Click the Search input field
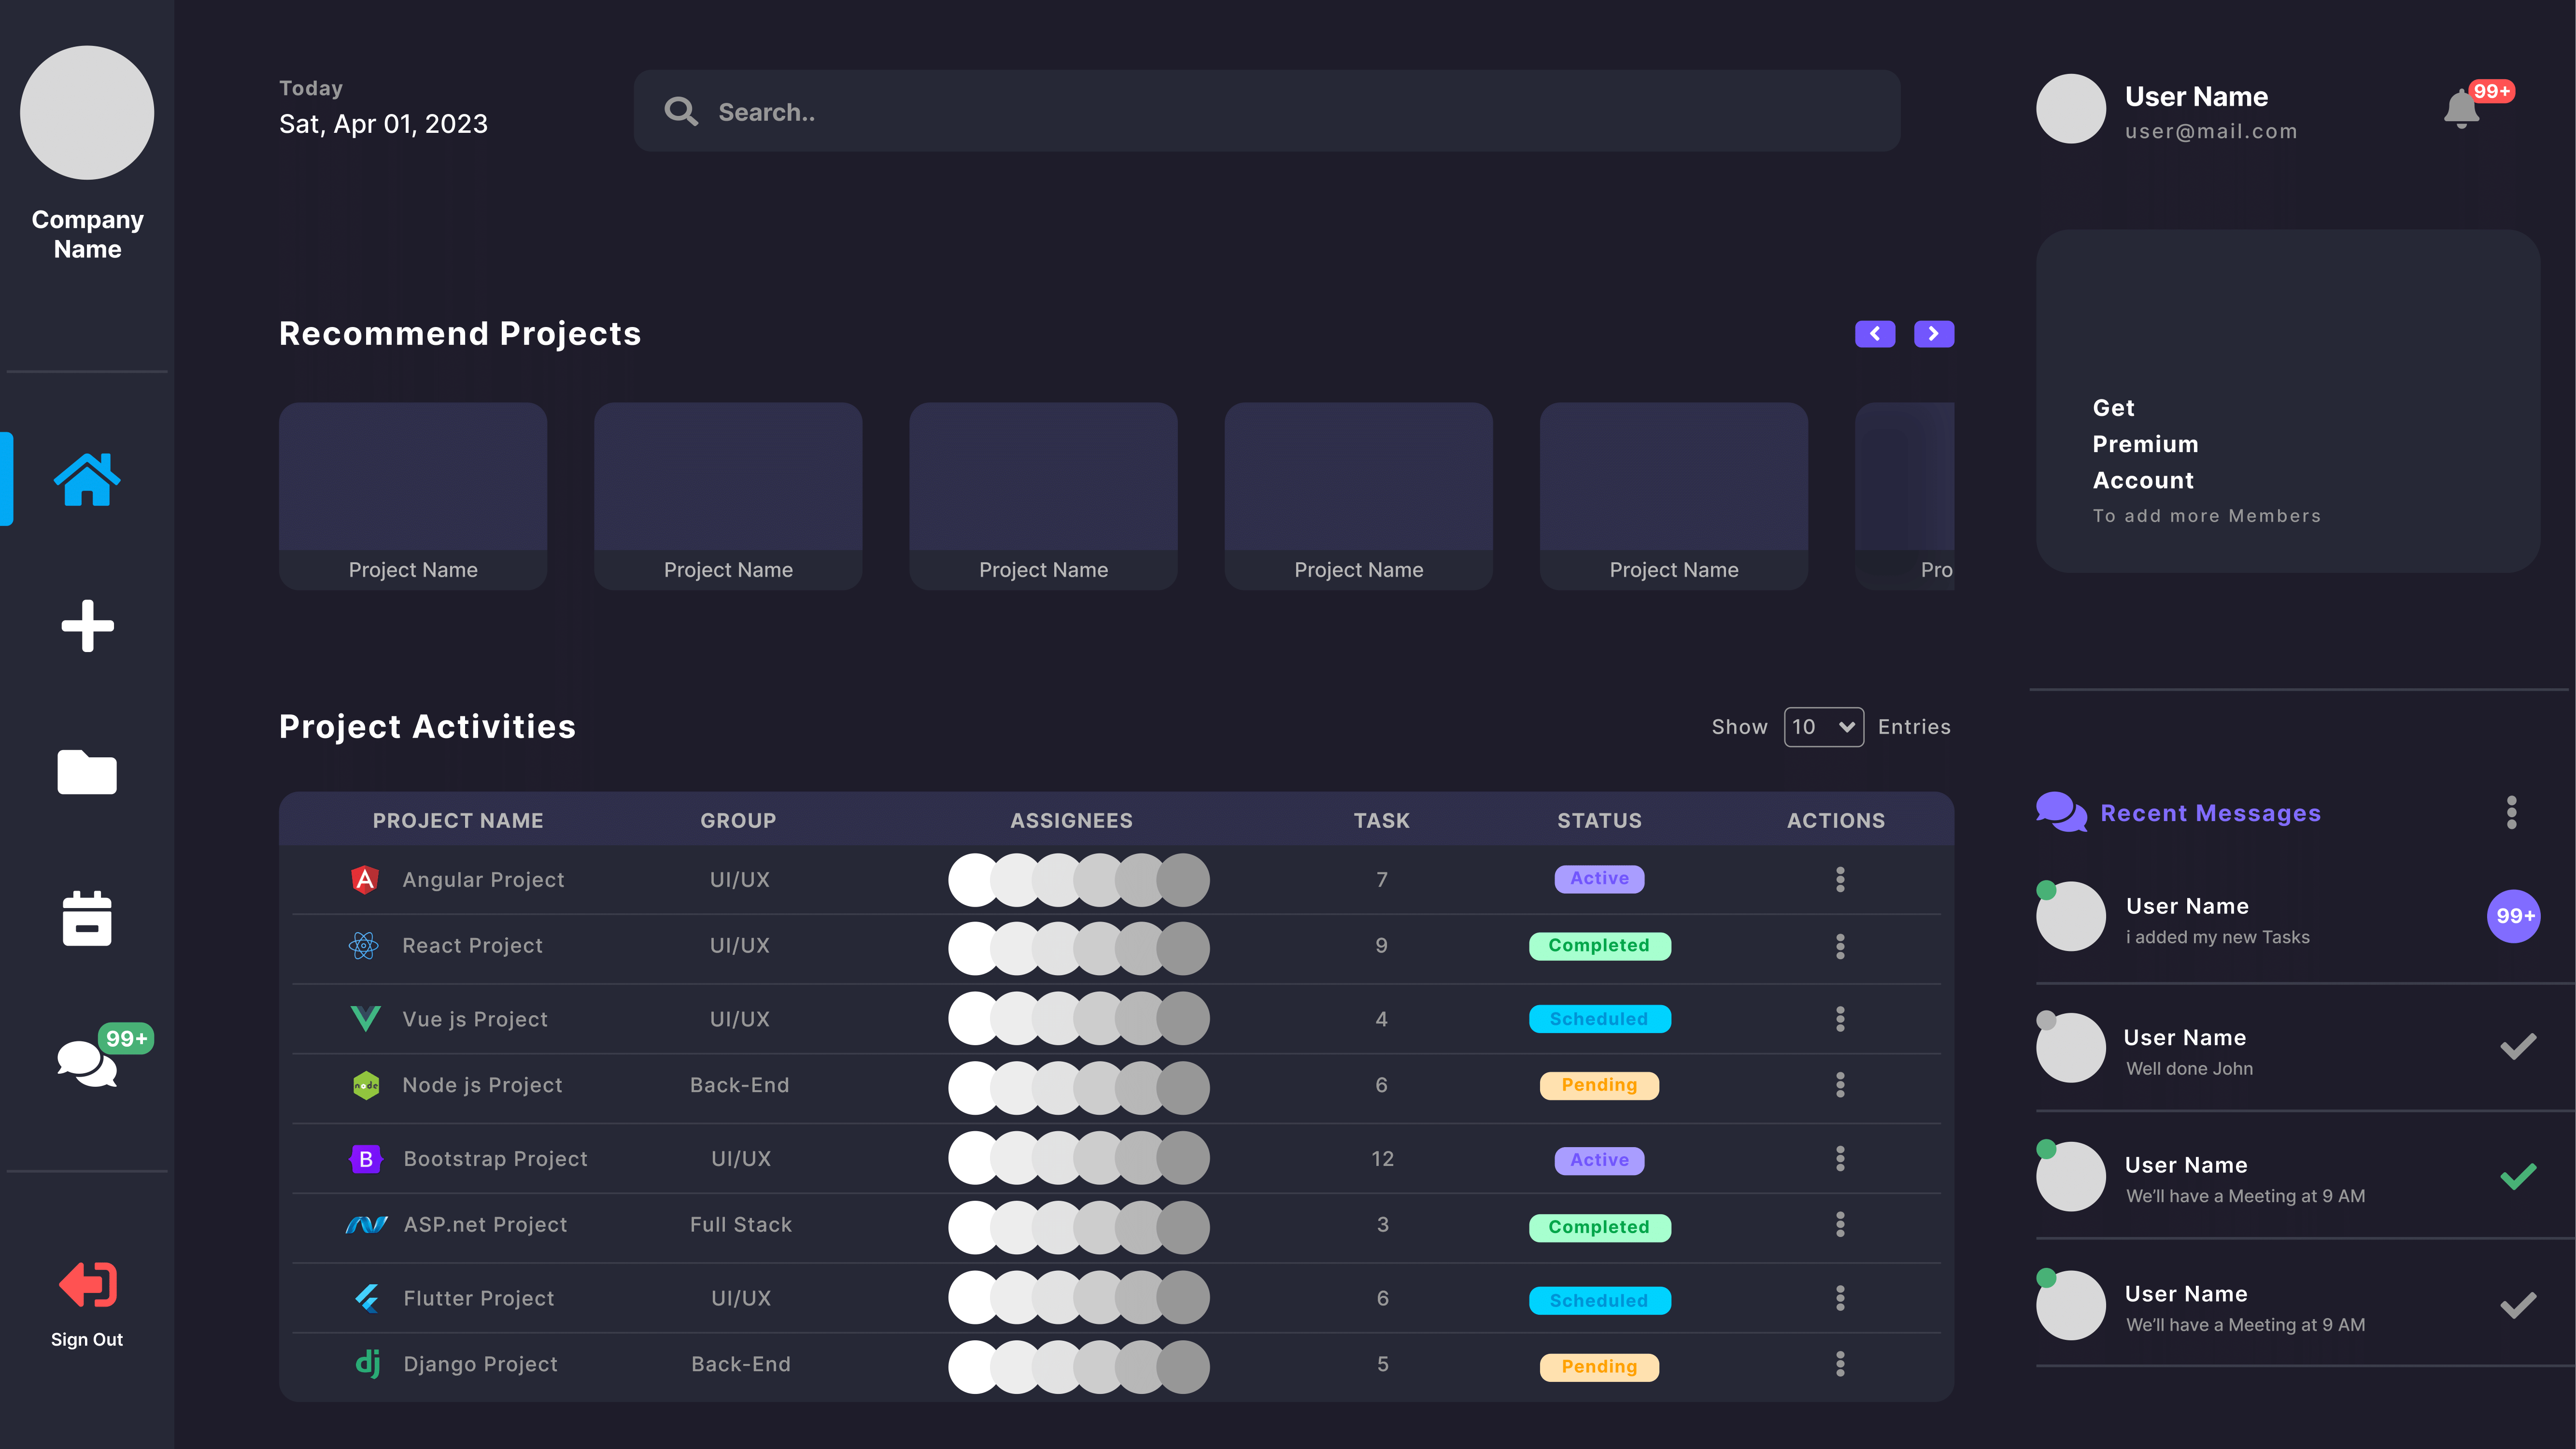Image resolution: width=2576 pixels, height=1449 pixels. pos(1267,111)
